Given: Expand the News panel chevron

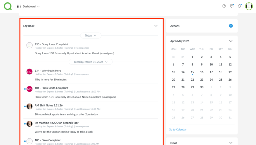Looking at the screenshot, I should [231, 143].
